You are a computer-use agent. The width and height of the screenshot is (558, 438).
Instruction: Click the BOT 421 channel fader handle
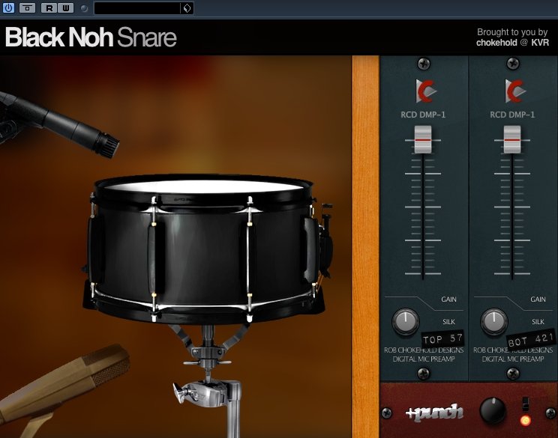point(512,140)
